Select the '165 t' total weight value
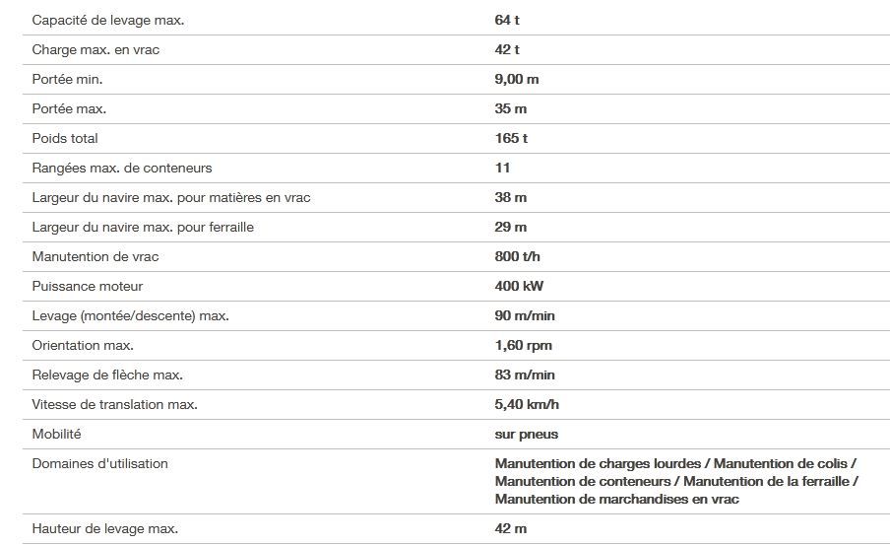This screenshot has height=545, width=890. pos(511,138)
